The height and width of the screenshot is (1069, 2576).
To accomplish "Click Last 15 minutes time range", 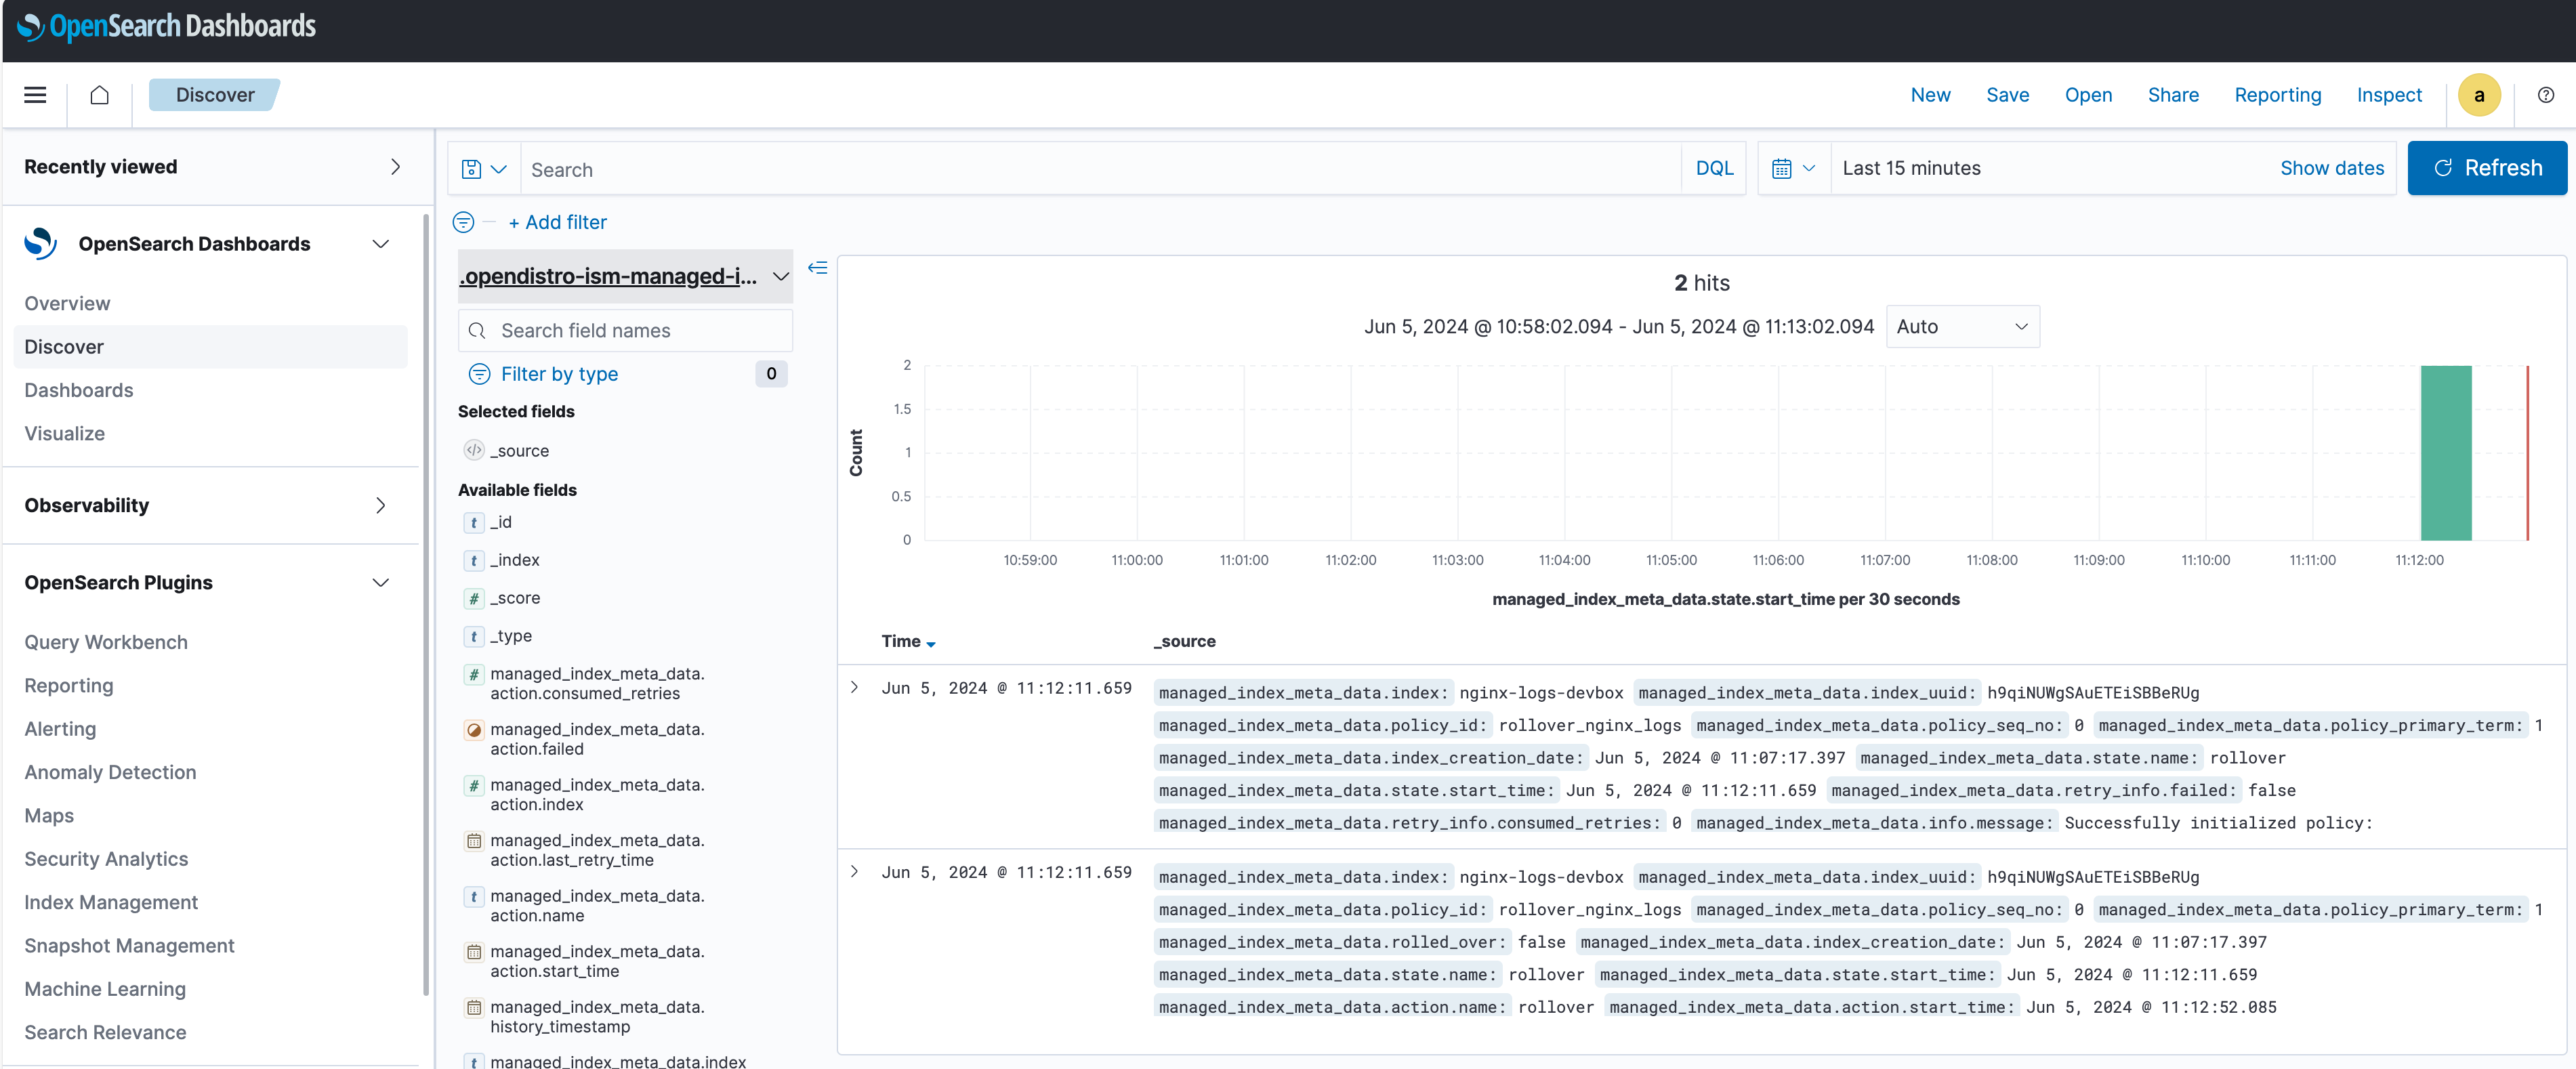I will pyautogui.click(x=1911, y=168).
